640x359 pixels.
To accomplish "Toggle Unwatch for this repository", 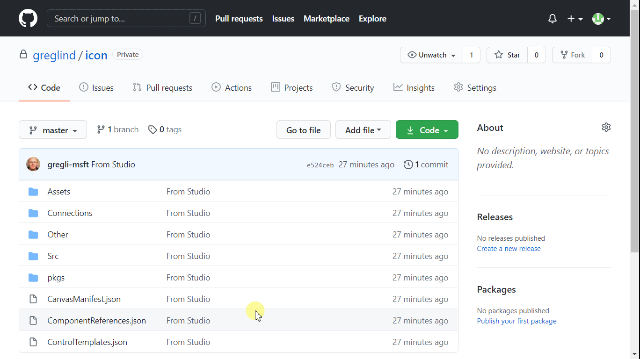I will point(431,55).
